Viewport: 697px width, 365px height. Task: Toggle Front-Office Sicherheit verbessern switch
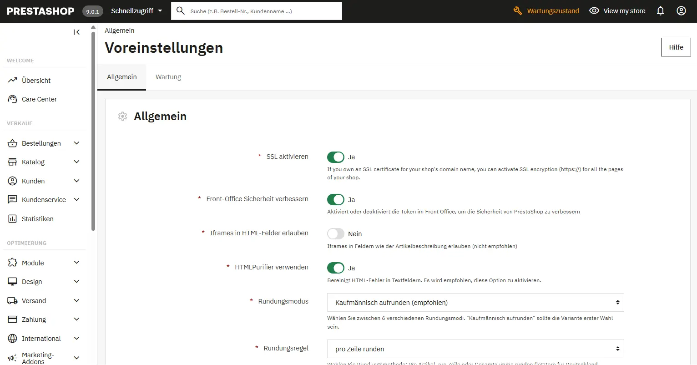coord(336,199)
